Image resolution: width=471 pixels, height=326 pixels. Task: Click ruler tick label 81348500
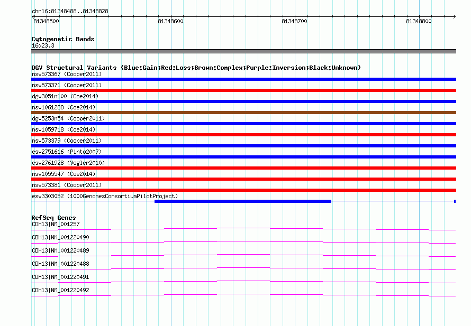click(x=46, y=21)
